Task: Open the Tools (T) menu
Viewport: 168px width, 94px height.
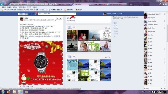Action: [29, 7]
